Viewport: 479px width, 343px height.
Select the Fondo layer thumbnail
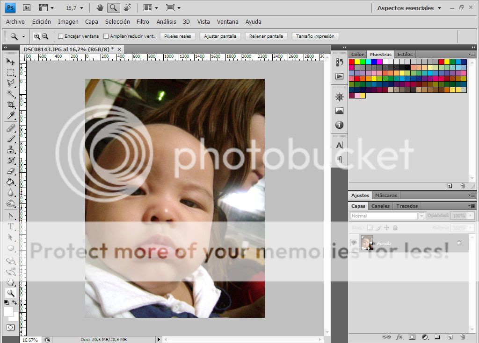[367, 243]
